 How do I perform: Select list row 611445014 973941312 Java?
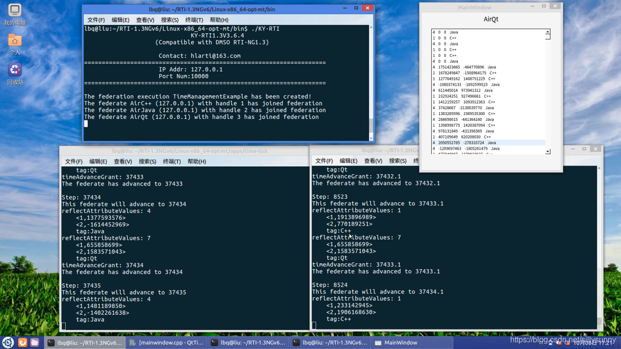tap(488, 91)
